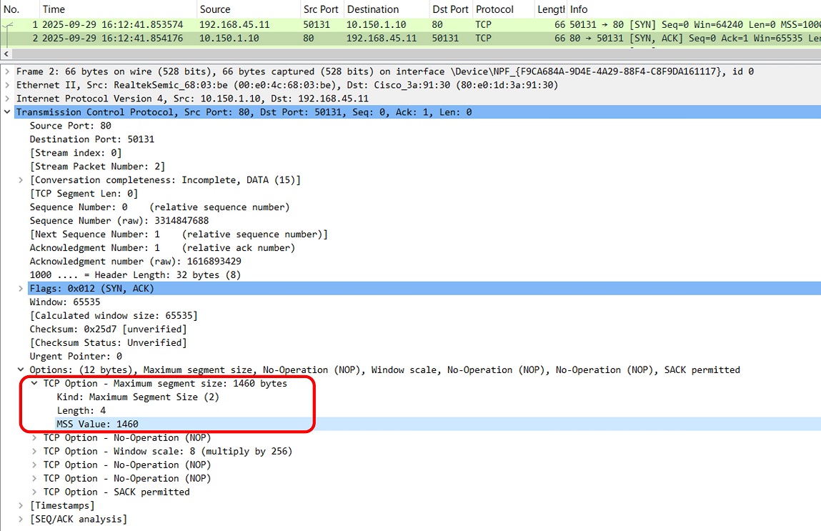Collapse the Options (12 bytes) node
The height and width of the screenshot is (531, 821).
(x=21, y=370)
